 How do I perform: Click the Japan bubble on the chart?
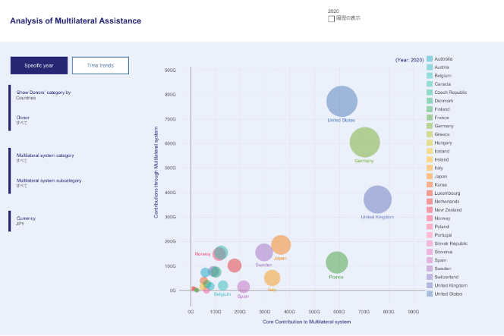(281, 245)
